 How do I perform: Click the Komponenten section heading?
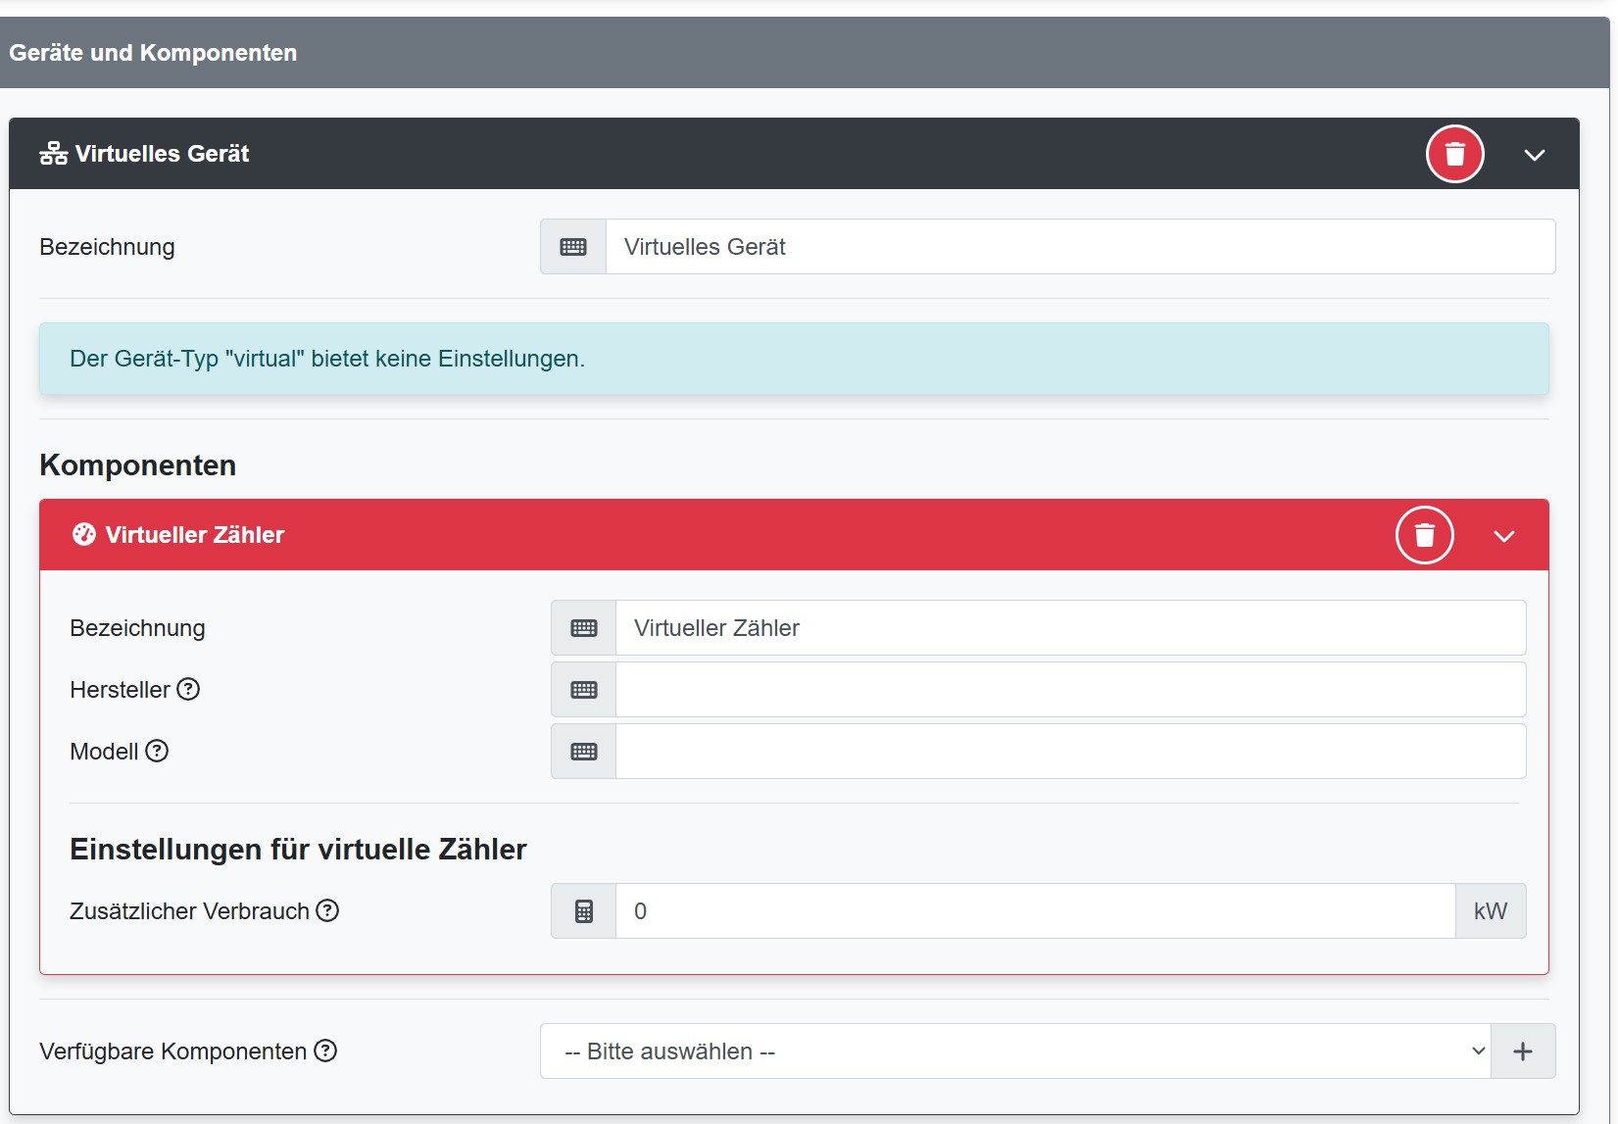tap(138, 464)
